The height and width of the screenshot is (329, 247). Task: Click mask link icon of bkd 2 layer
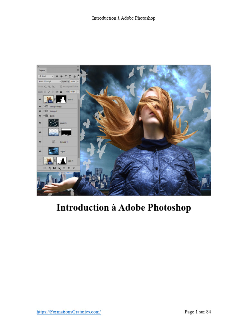(x=55, y=161)
